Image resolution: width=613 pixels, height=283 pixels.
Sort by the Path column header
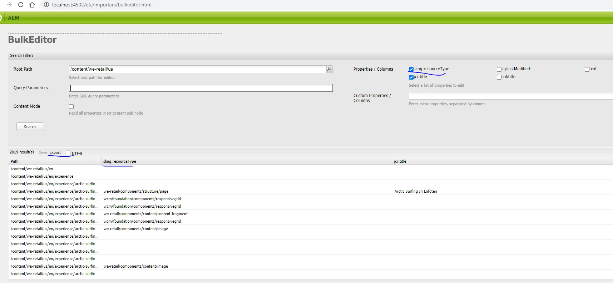(x=55, y=161)
